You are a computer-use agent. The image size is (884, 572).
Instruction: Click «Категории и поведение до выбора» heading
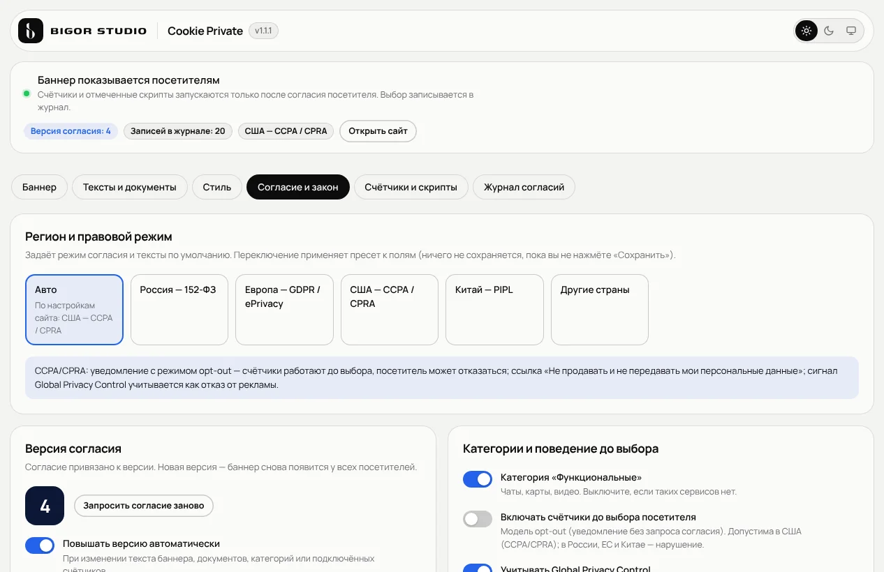561,449
